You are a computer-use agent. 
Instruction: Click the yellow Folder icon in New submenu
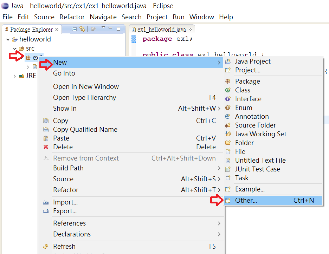(x=228, y=143)
